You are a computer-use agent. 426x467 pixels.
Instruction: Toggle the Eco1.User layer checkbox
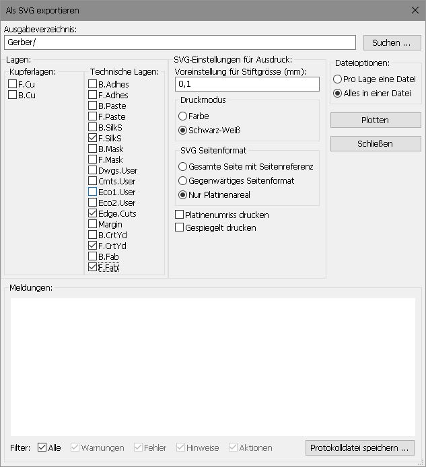coord(93,192)
